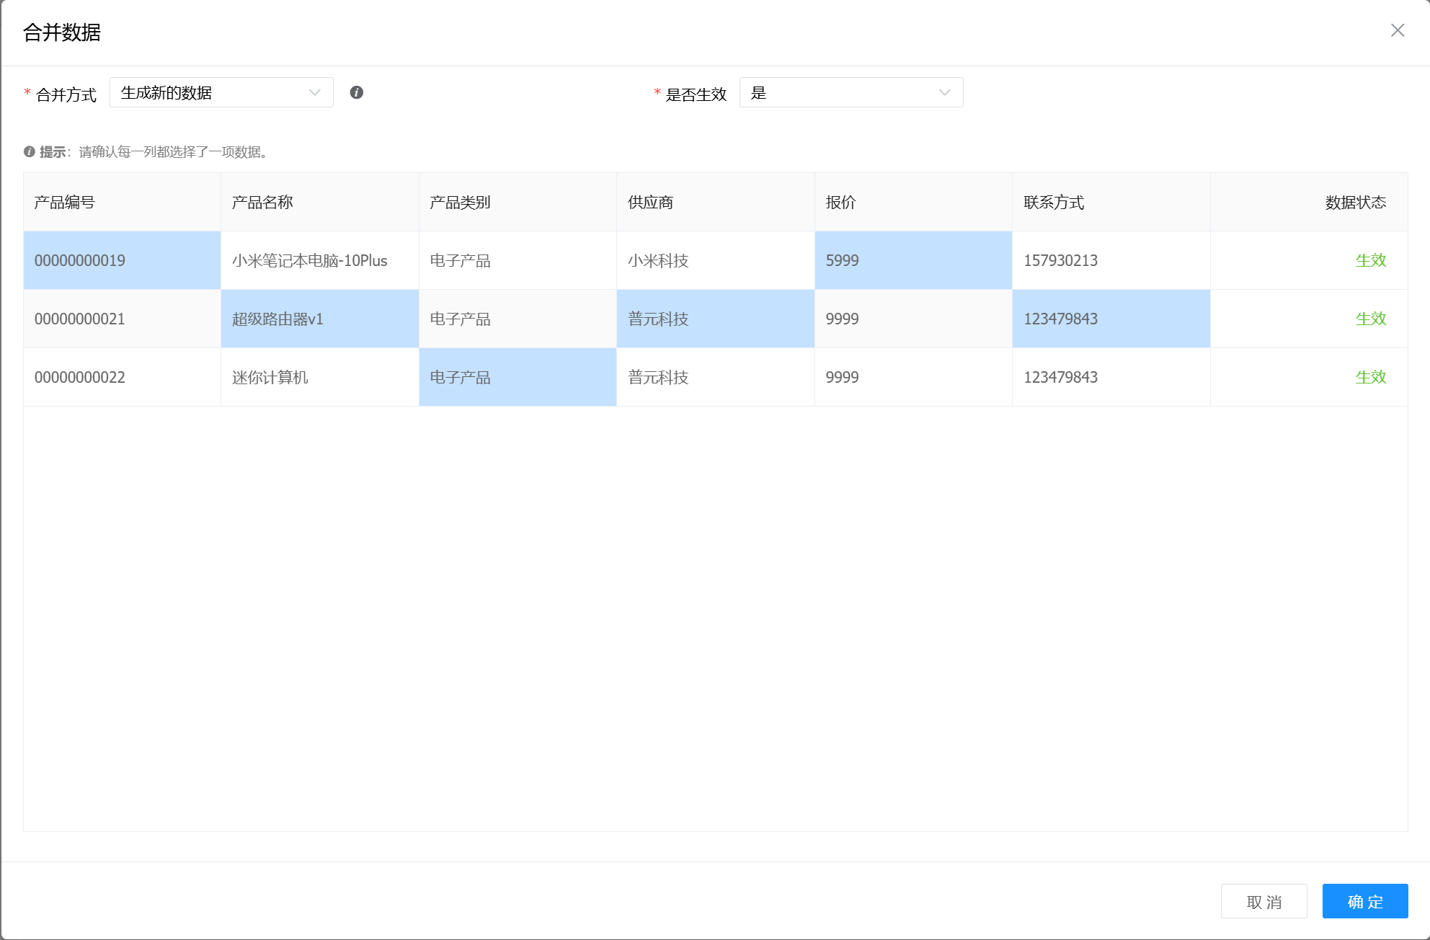Click the info icon beside merge method
Image resolution: width=1430 pixels, height=940 pixels.
pyautogui.click(x=356, y=92)
